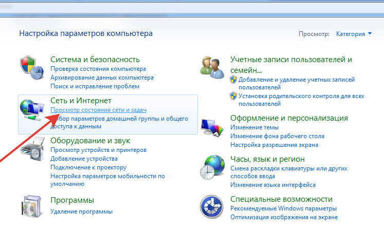Click Рекомендуемые Windows параметры link

[x=283, y=208]
